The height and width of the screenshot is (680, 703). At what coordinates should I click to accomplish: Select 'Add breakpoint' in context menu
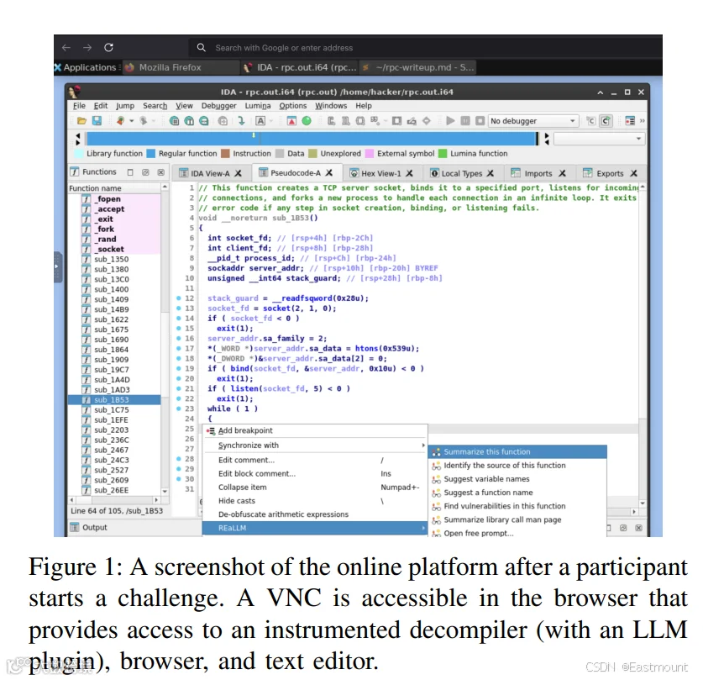coord(315,430)
